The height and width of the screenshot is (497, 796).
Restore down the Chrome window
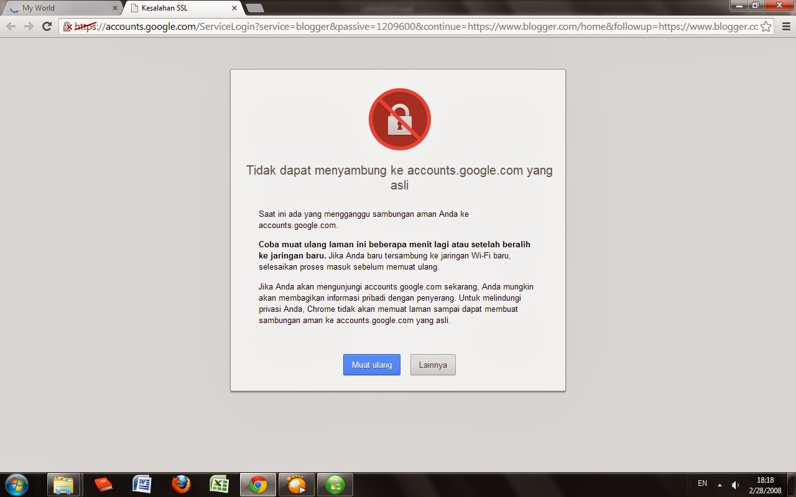[756, 5]
